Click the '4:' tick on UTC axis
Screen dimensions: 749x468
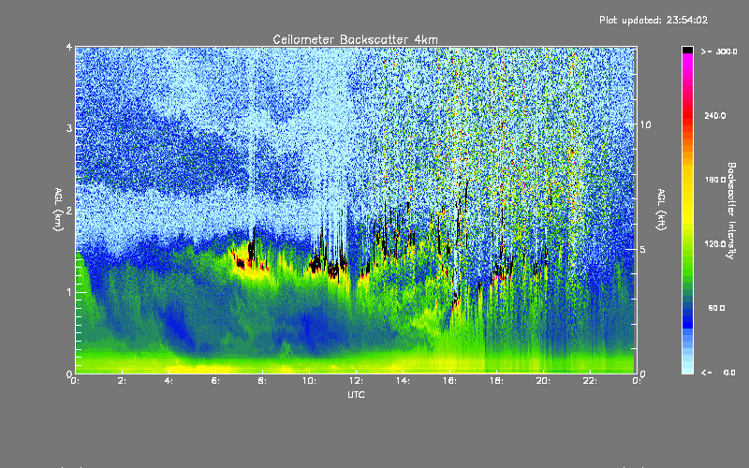click(x=169, y=381)
